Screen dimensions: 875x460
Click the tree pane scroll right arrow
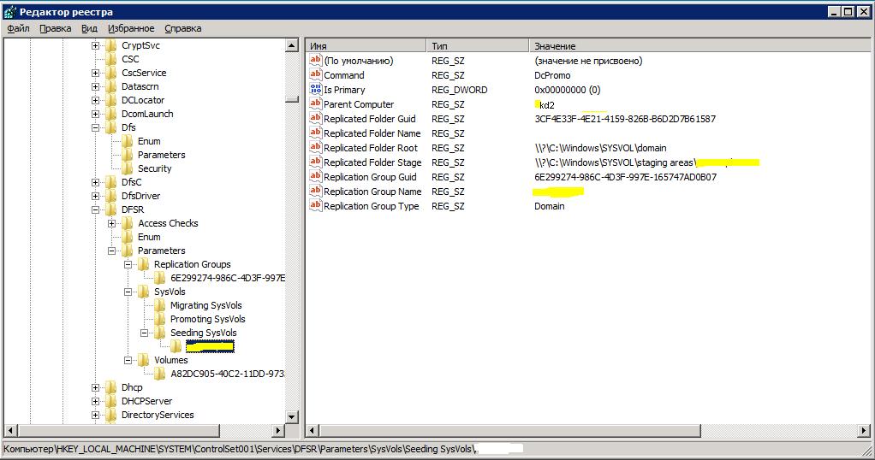click(x=278, y=430)
